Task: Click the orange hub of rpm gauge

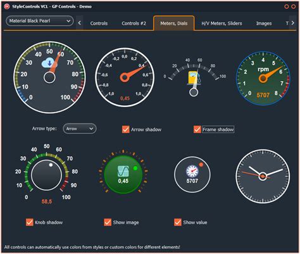Action: 263,79
